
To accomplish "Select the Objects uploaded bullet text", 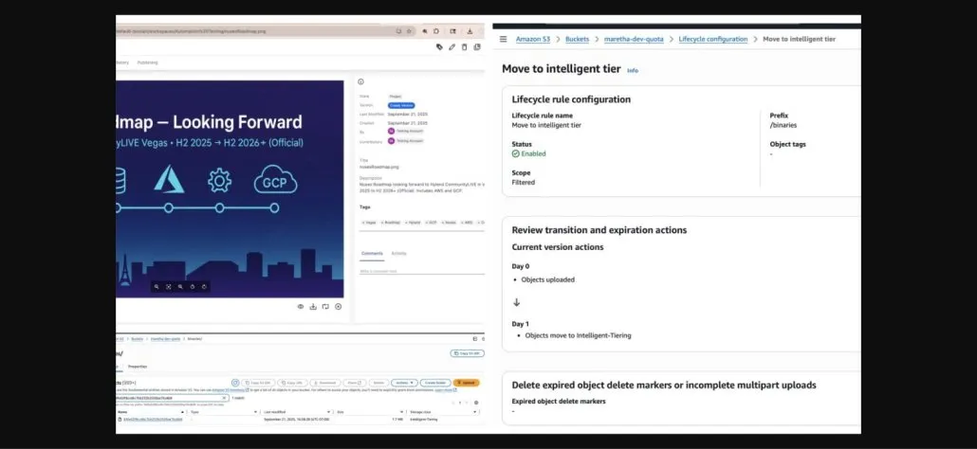I will (x=548, y=279).
